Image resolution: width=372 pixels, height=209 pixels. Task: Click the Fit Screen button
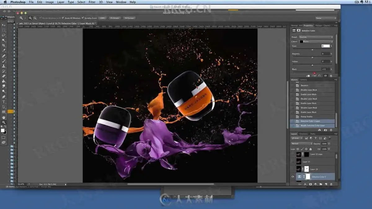tap(115, 18)
